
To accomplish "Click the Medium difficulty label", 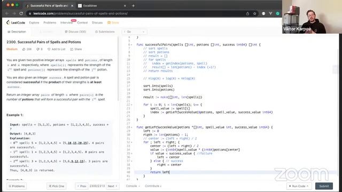I will point(12,49).
